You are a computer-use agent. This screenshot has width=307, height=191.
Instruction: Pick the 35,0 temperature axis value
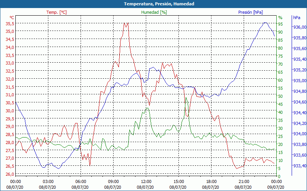click(10, 31)
